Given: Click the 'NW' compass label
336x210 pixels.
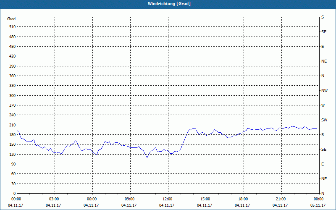Looking at the screenshot, I should click(x=324, y=91).
